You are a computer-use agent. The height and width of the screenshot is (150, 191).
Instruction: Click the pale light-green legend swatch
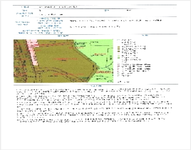point(119,56)
